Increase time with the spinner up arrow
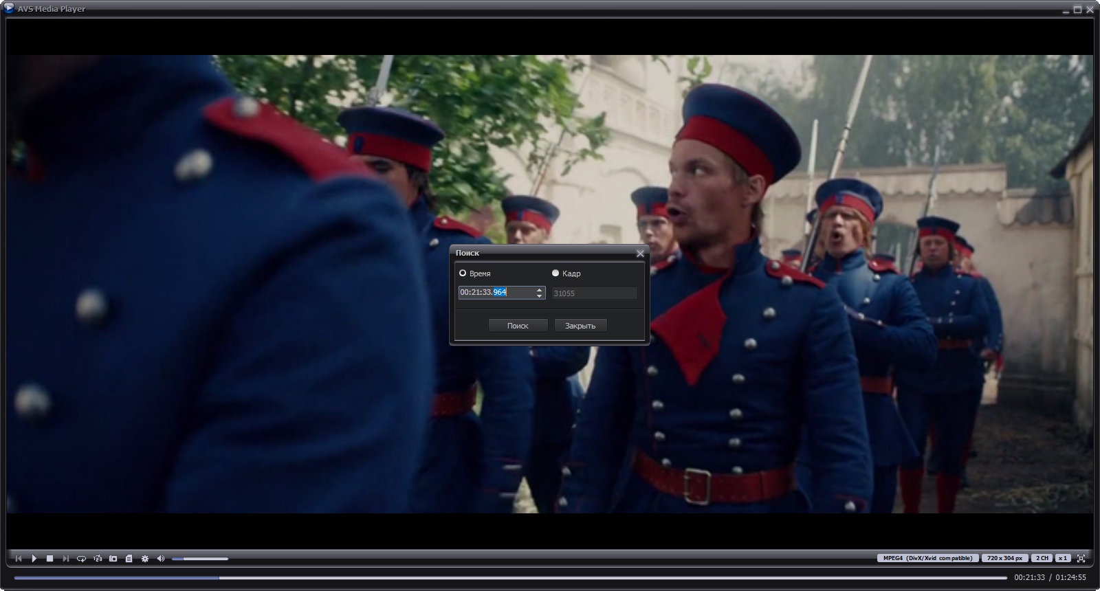The image size is (1100, 591). (x=540, y=289)
